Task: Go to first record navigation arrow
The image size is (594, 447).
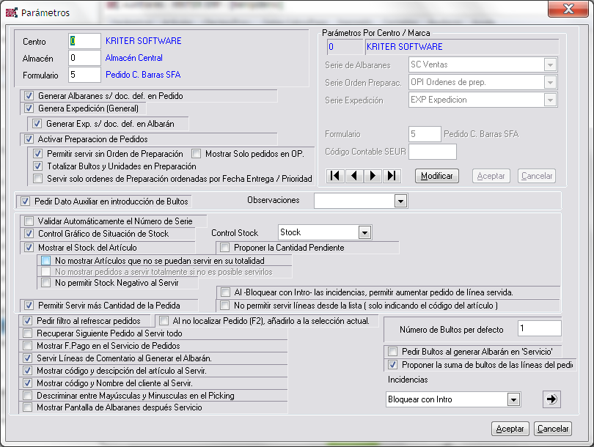Action: tap(335, 176)
